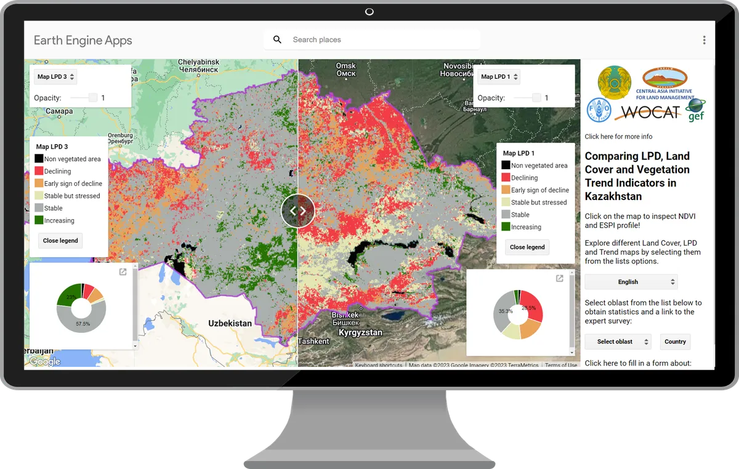Open the three-dot options menu
Image resolution: width=739 pixels, height=469 pixels.
coord(704,40)
